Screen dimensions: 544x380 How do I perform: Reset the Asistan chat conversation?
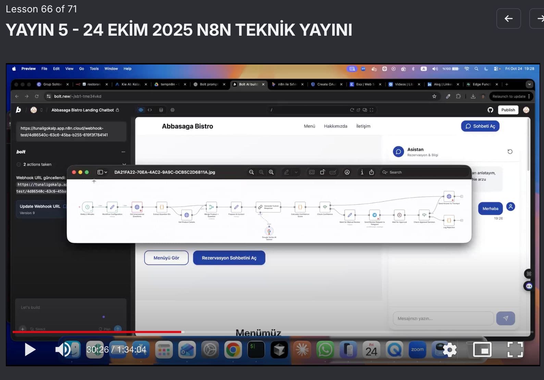click(x=510, y=152)
